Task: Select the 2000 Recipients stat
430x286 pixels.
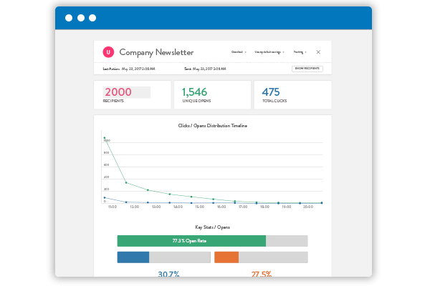Action: (x=132, y=94)
